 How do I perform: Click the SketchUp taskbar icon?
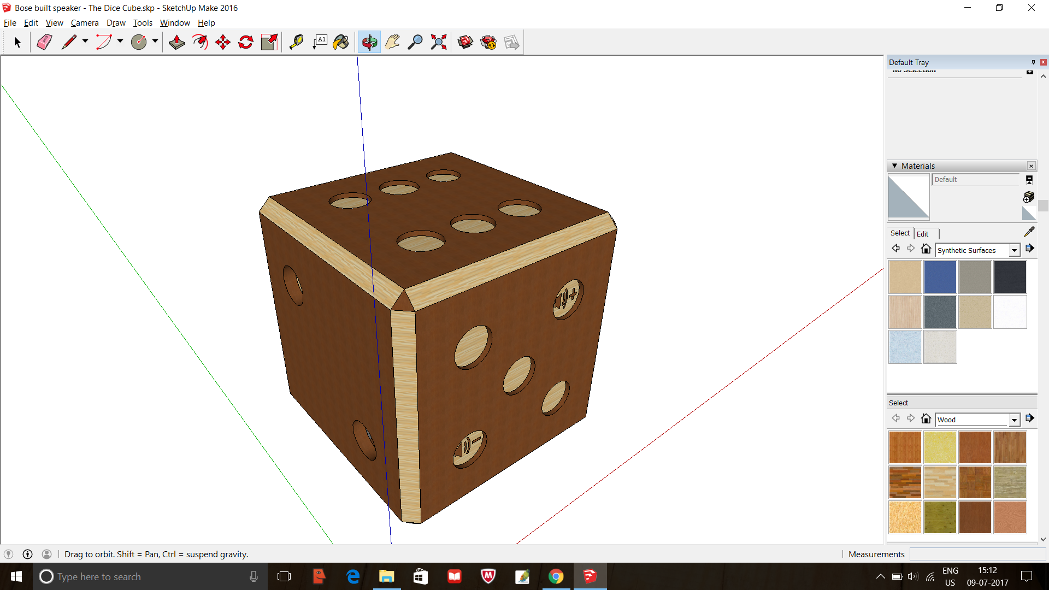(590, 576)
